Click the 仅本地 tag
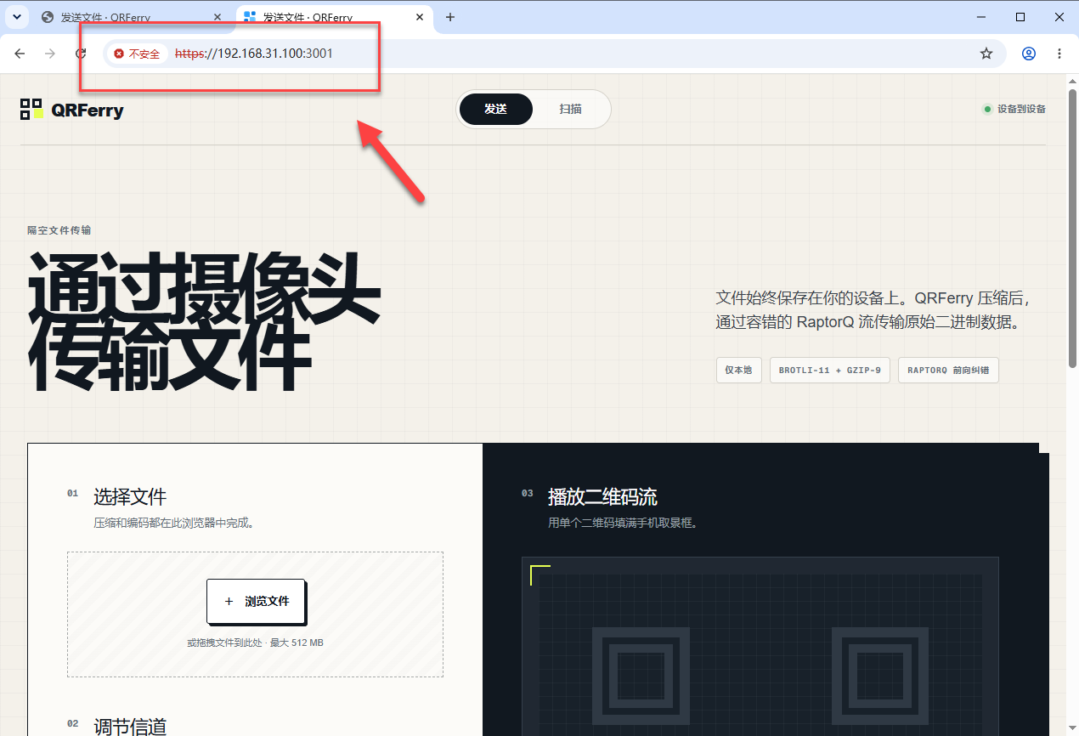This screenshot has height=736, width=1079. (x=739, y=371)
